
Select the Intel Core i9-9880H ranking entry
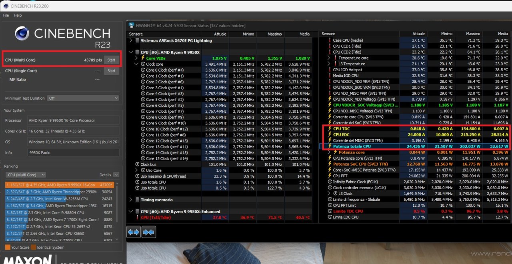(60, 212)
